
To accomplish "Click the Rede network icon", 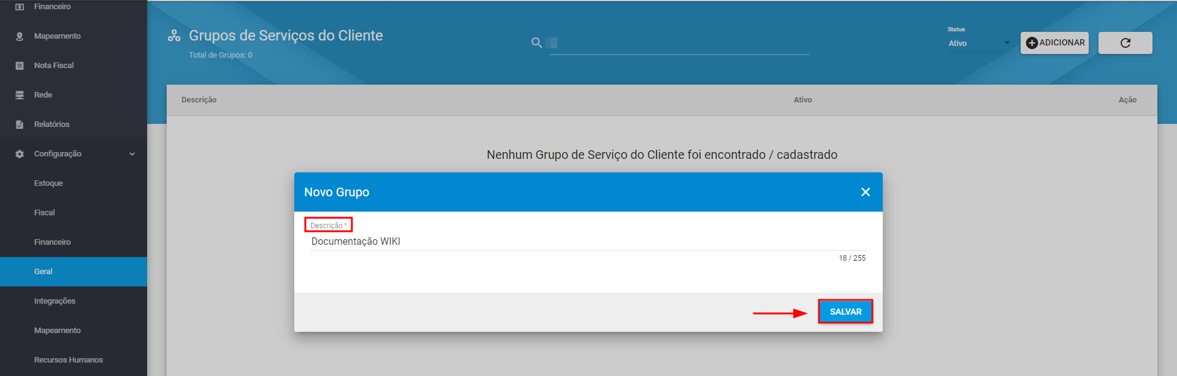I will 20,95.
